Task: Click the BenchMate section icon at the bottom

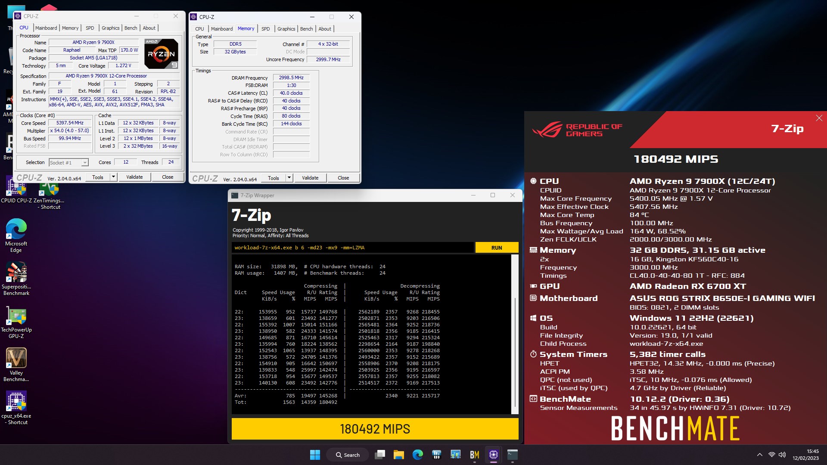Action: [x=533, y=399]
